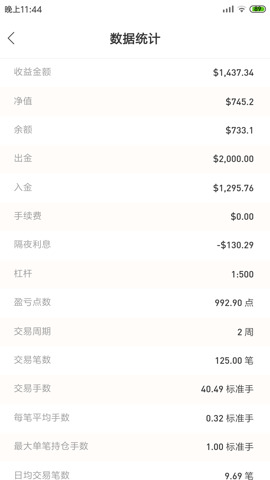Tap the 余额 row label
Viewport: 270px width, 480px height.
23,130
